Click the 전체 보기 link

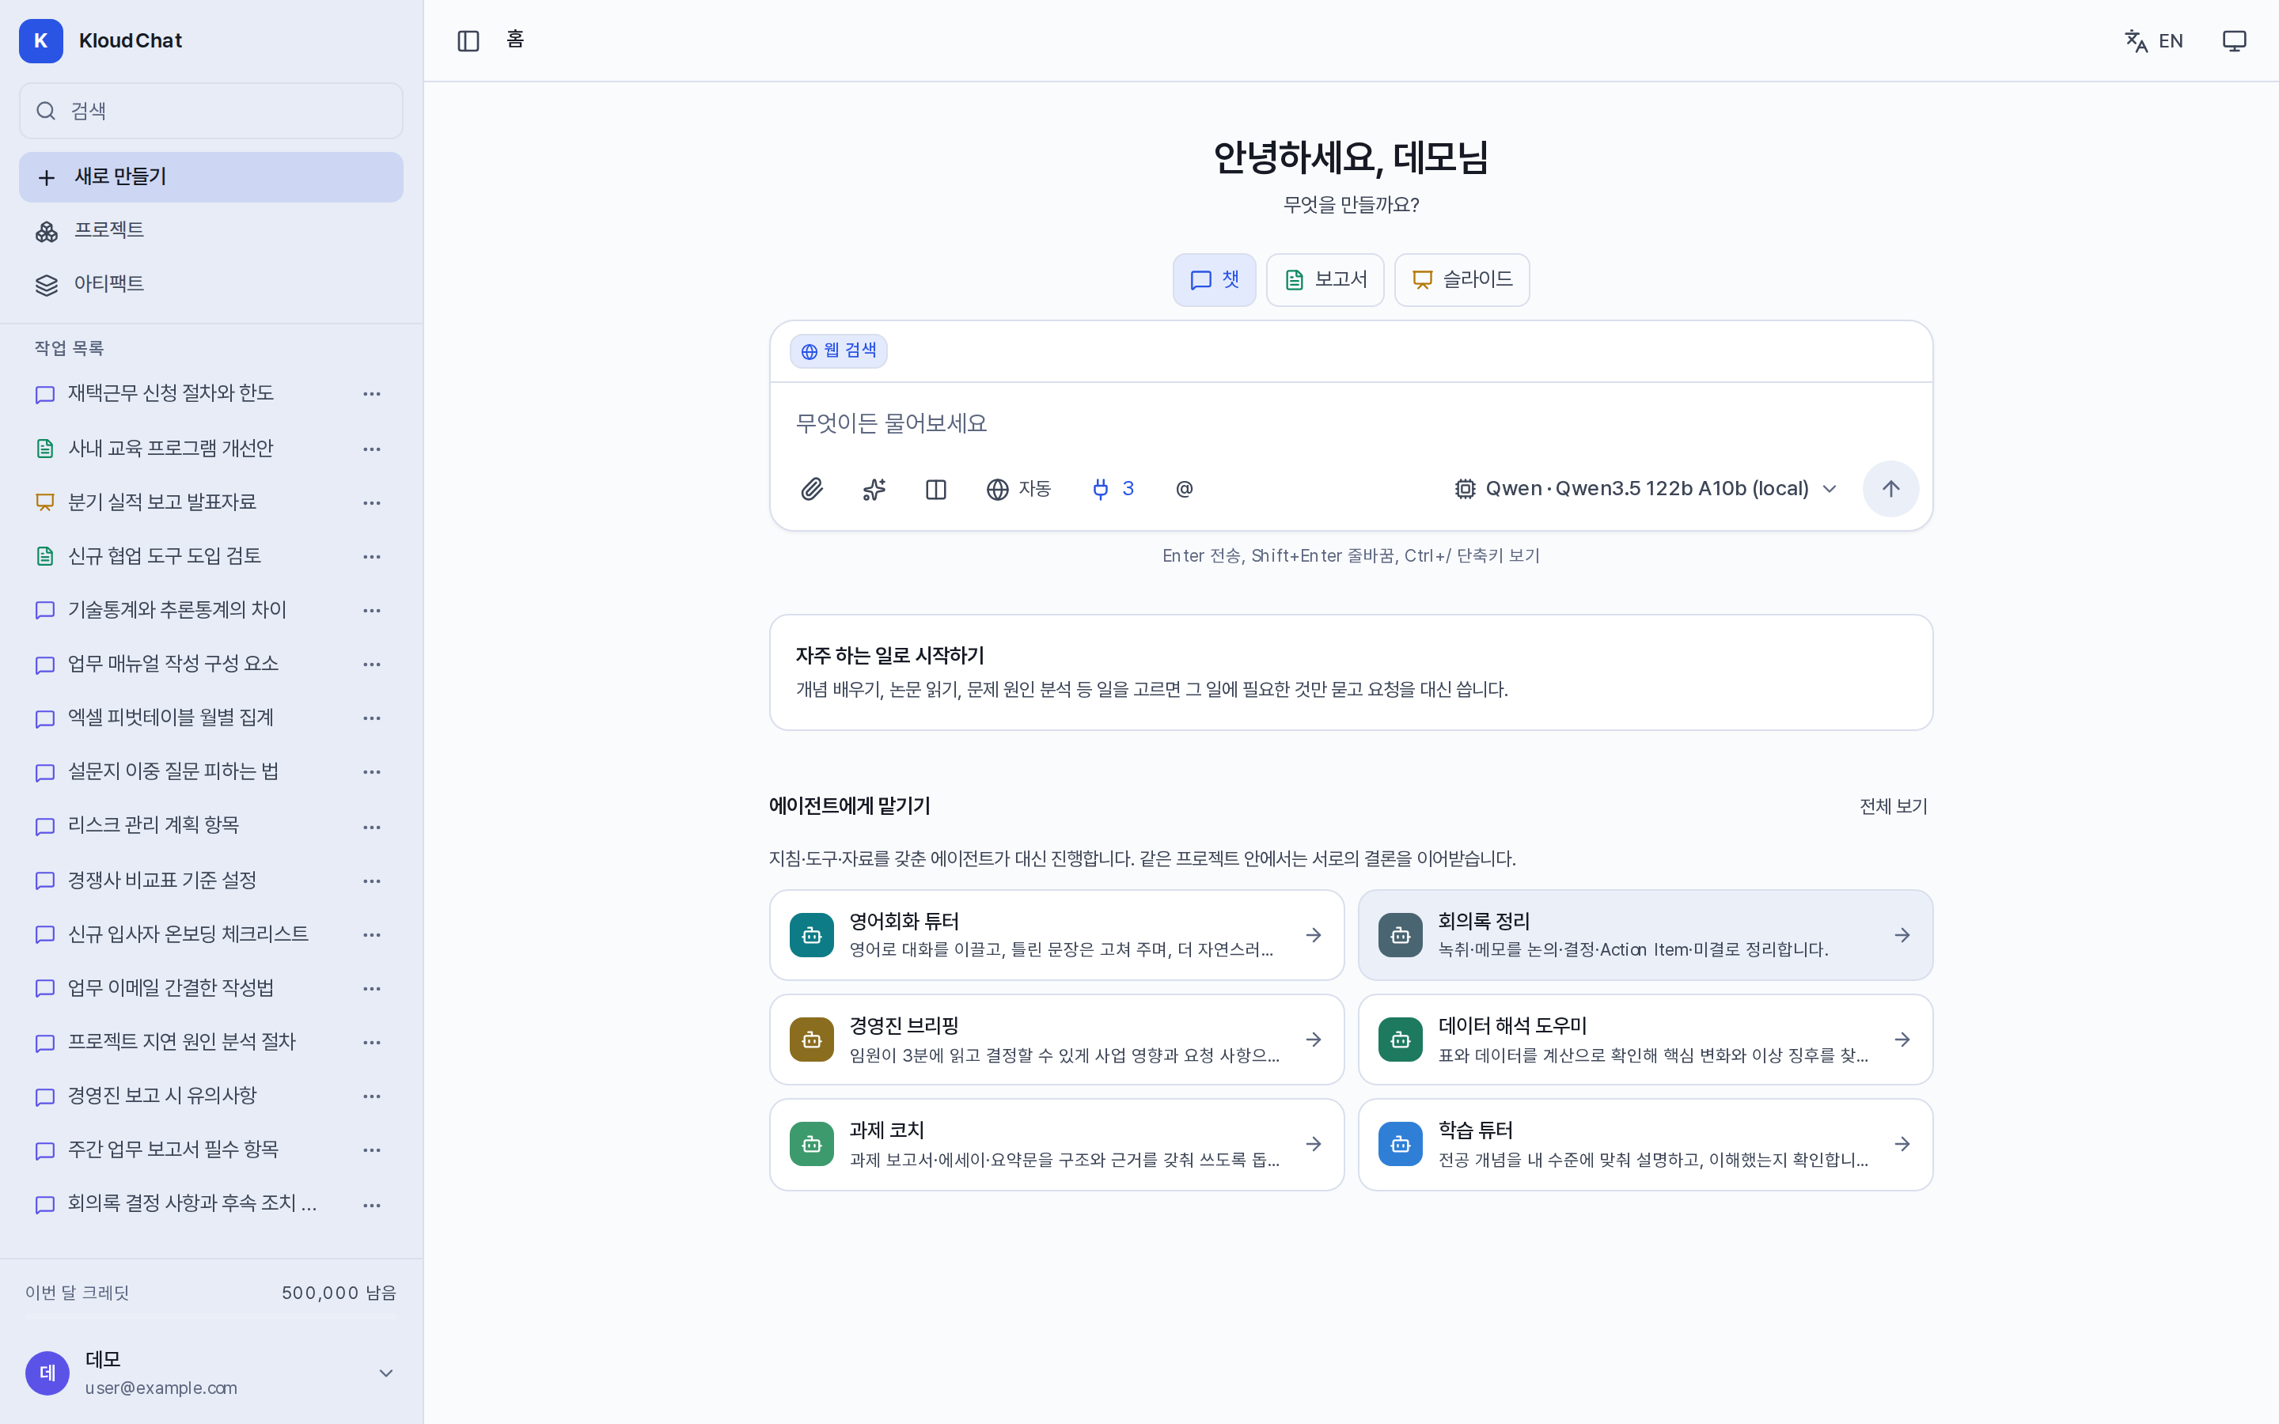pos(1893,806)
